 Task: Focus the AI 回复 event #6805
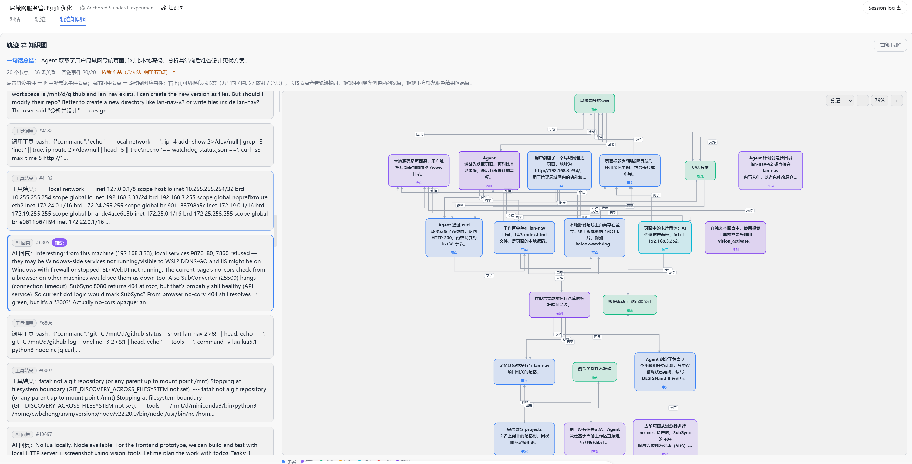point(140,273)
